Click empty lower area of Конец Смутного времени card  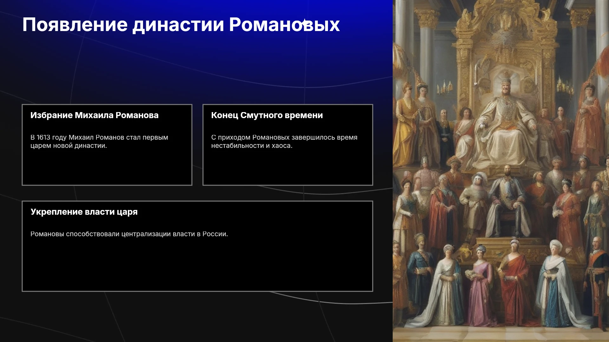point(288,168)
